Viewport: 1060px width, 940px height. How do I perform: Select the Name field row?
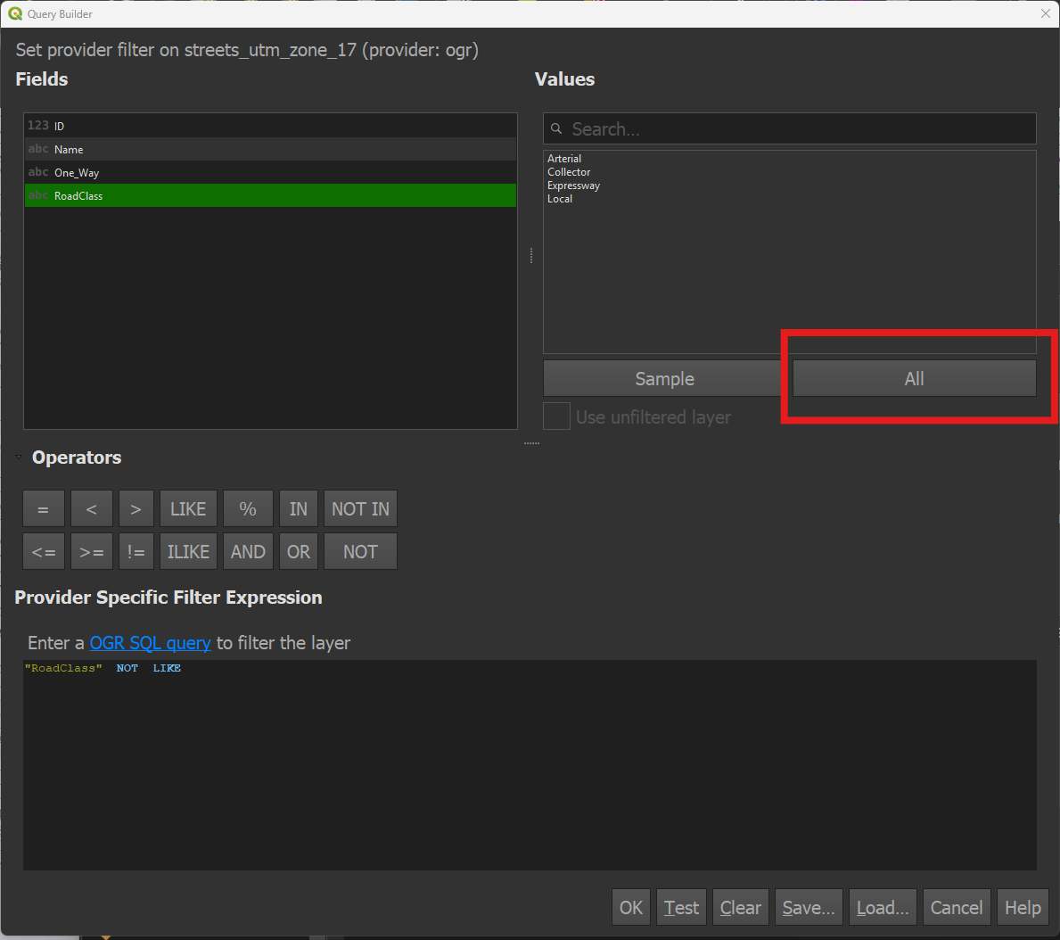pos(270,149)
